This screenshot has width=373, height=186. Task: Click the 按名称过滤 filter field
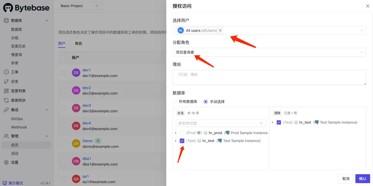tap(221, 123)
